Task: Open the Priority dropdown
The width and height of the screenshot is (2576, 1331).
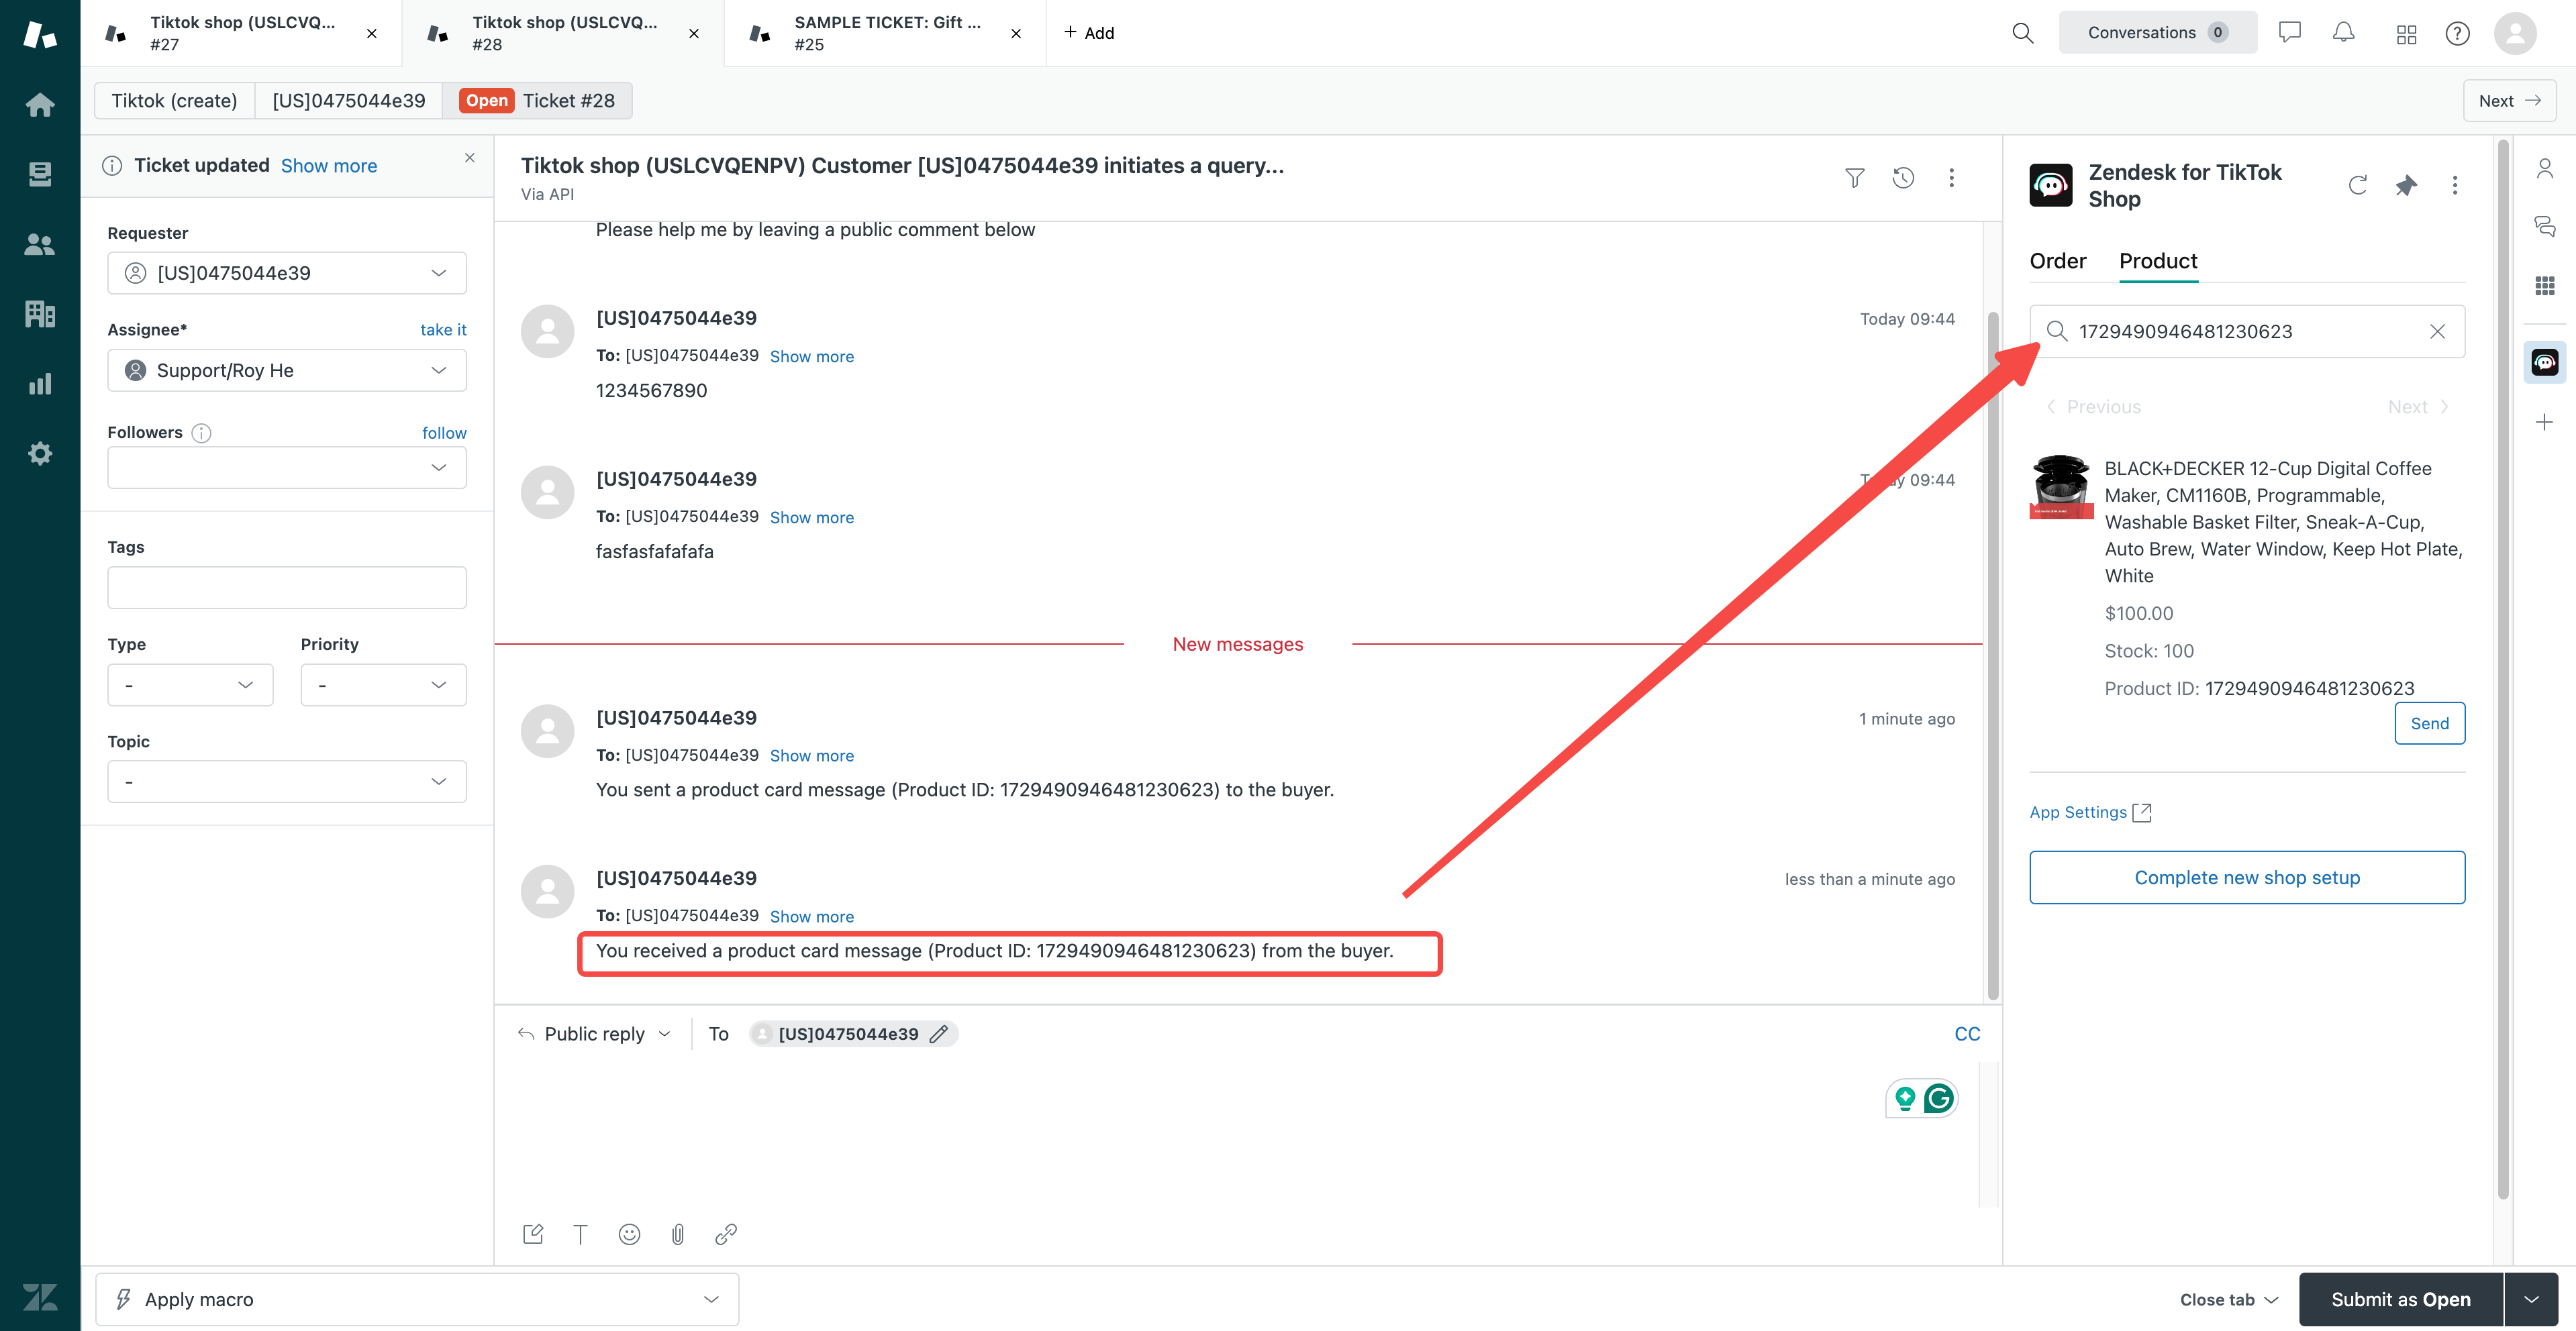Action: pyautogui.click(x=383, y=686)
